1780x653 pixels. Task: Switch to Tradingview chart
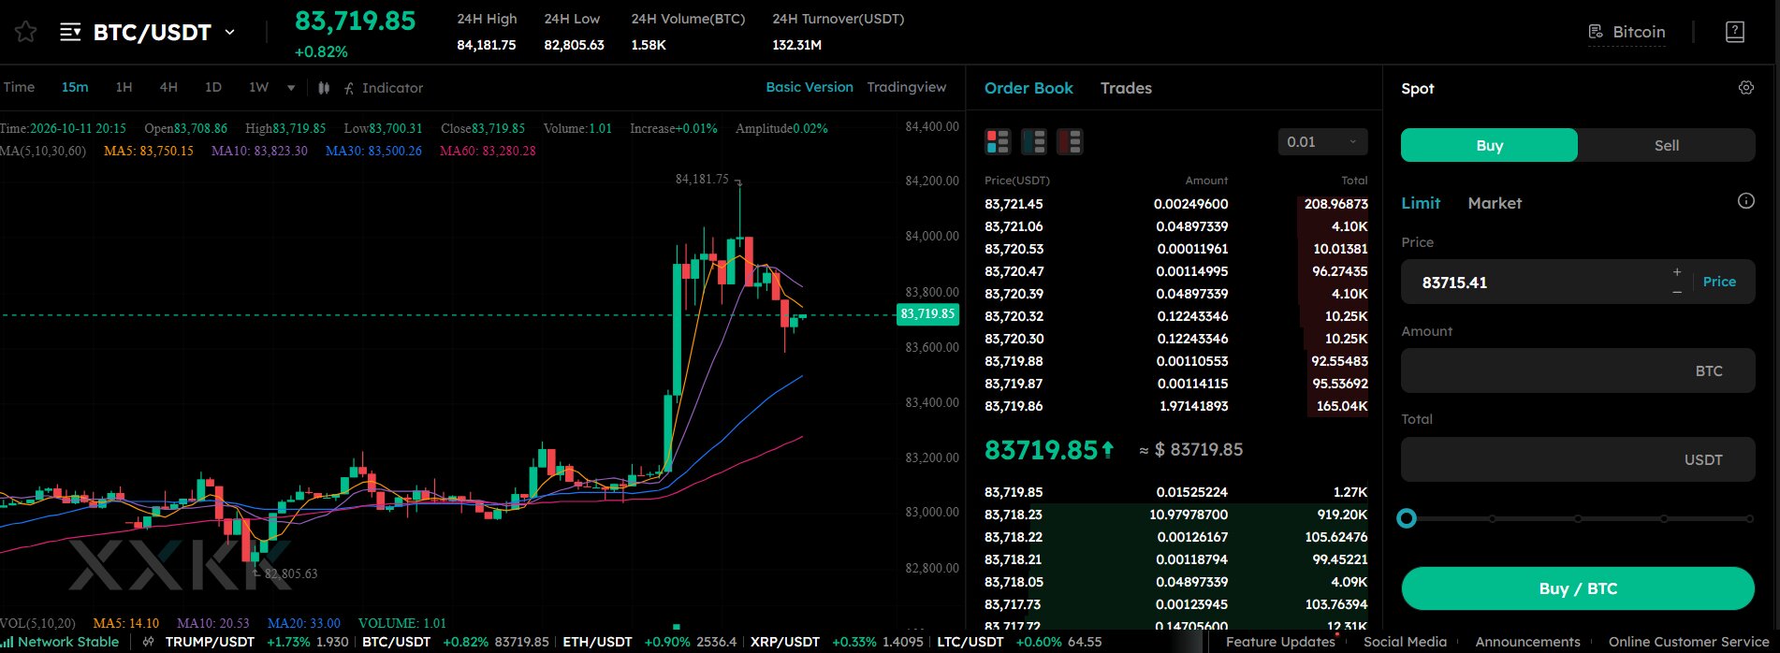click(907, 87)
